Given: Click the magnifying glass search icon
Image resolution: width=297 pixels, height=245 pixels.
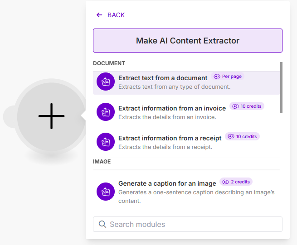Looking at the screenshot, I should click(102, 224).
